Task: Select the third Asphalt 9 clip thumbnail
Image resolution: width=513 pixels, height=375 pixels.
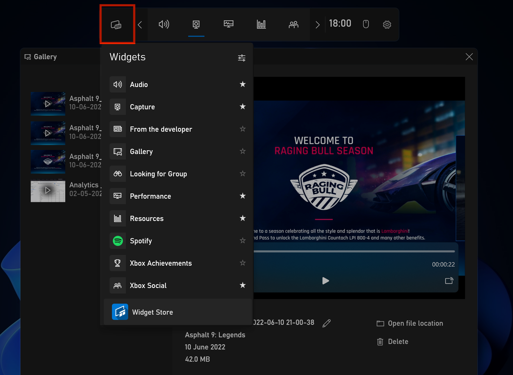Action: (x=48, y=162)
